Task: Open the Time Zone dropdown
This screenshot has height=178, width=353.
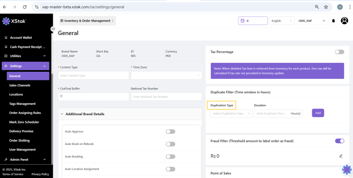Action: [x=166, y=75]
